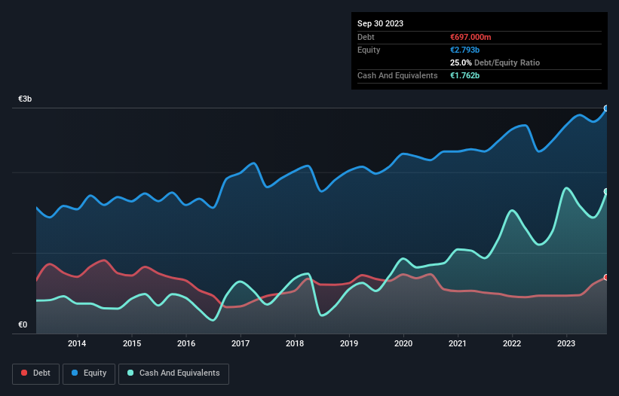Click the red Debt legend dot
619x396 pixels.
point(24,373)
